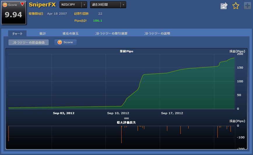Click the Sep 17, 2012 axis label
The height and width of the screenshot is (155, 253).
point(172,113)
